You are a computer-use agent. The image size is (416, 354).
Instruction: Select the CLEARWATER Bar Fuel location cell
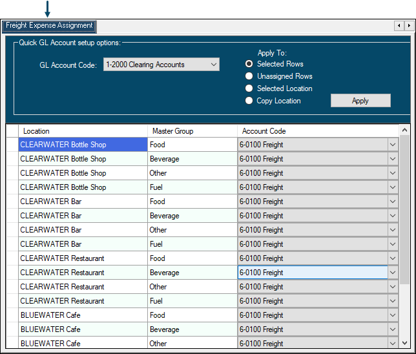coord(83,244)
